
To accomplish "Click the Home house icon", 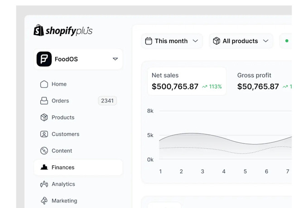I will 44,84.
